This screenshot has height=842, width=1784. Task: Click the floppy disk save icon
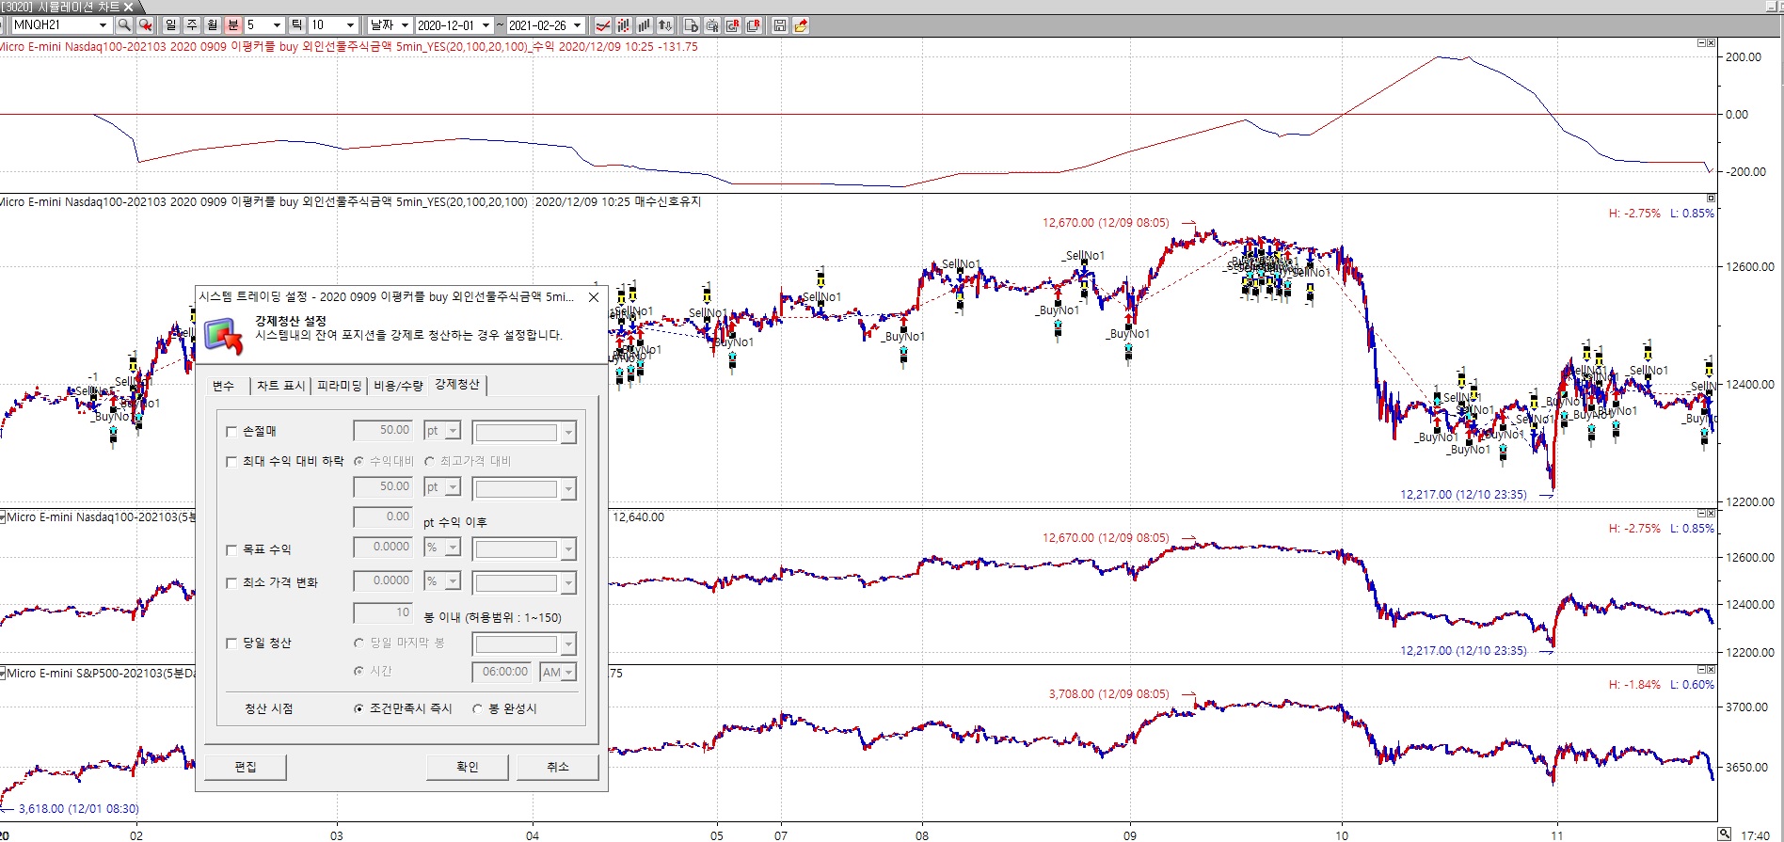click(x=780, y=25)
